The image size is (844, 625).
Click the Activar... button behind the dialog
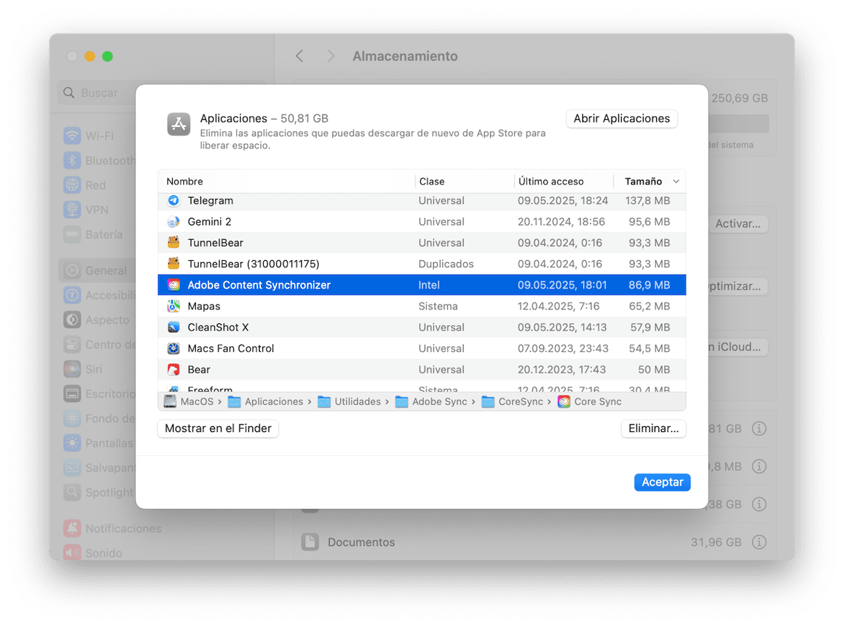coord(738,224)
